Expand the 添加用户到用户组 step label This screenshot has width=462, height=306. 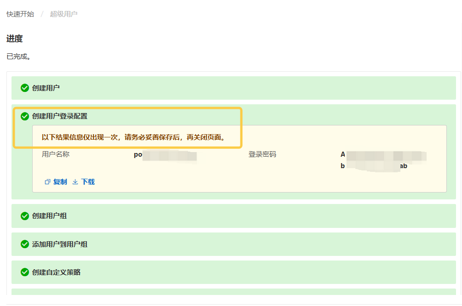pos(60,244)
